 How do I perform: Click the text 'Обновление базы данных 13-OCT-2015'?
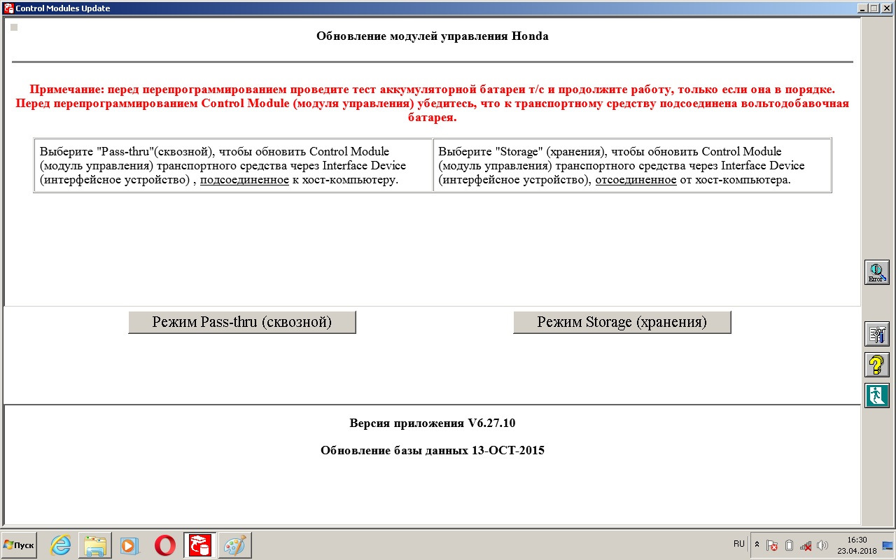click(433, 450)
